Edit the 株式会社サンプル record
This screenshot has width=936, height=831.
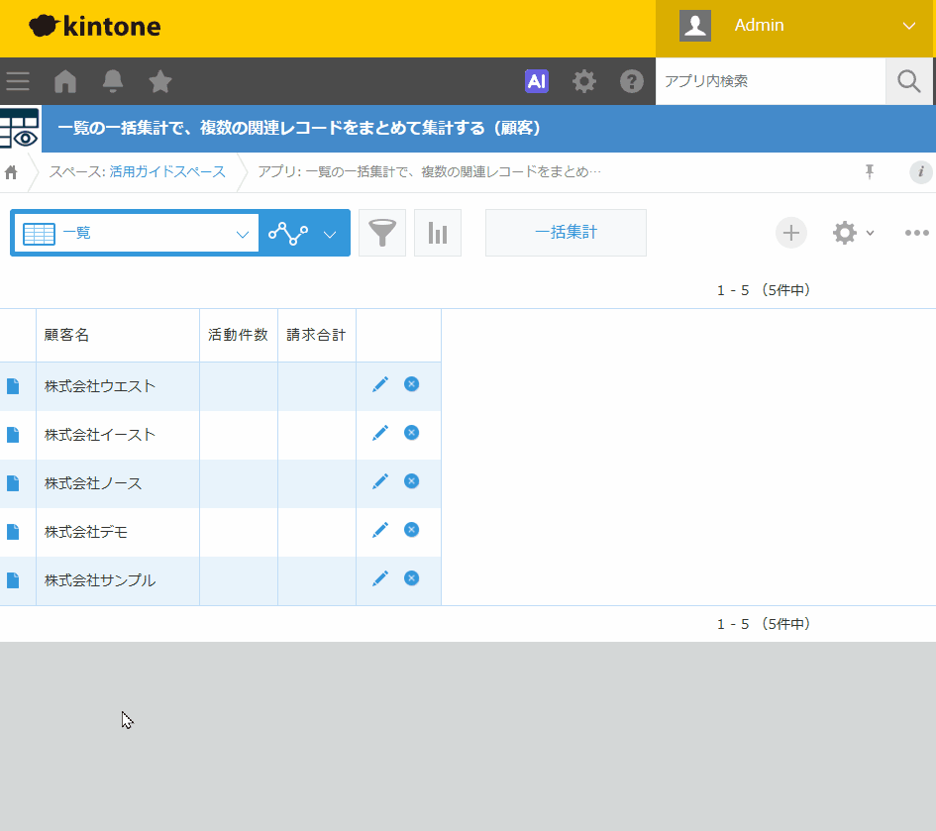[380, 578]
